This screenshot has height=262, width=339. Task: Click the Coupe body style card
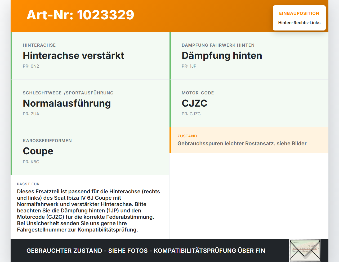[90, 151]
